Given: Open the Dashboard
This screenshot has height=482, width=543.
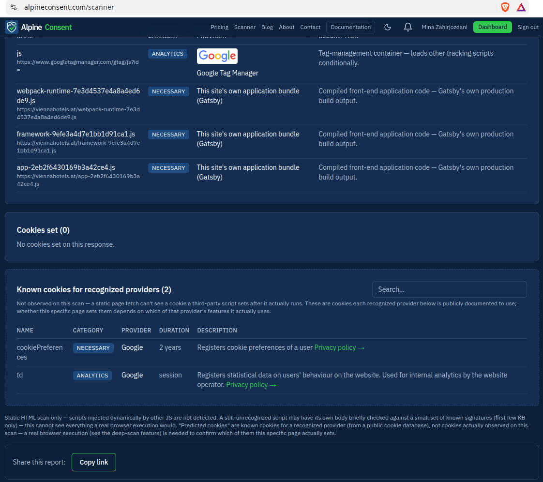Looking at the screenshot, I should (x=493, y=27).
